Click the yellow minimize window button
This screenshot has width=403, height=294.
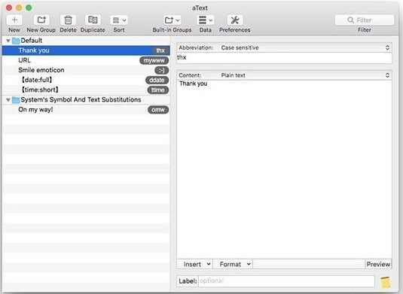19,8
